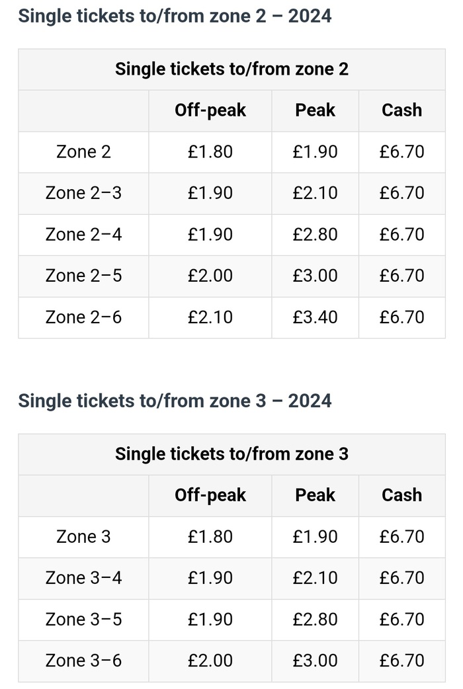Screen dimensions: 463x689
Task: Select the Cash column header in zone 2 table
Action: click(x=401, y=110)
